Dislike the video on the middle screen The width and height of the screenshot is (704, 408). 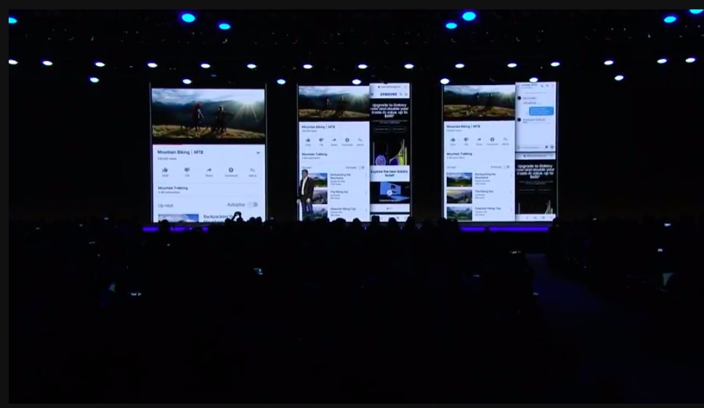point(320,142)
